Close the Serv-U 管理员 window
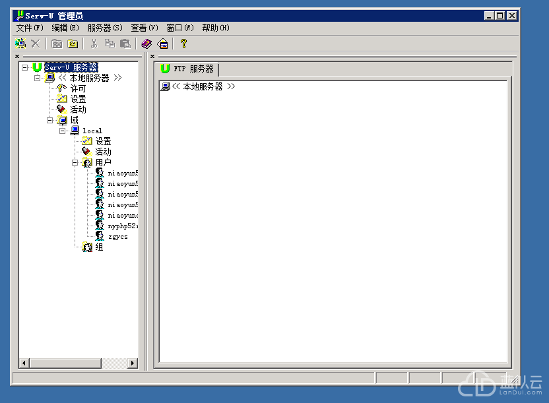 [x=512, y=16]
